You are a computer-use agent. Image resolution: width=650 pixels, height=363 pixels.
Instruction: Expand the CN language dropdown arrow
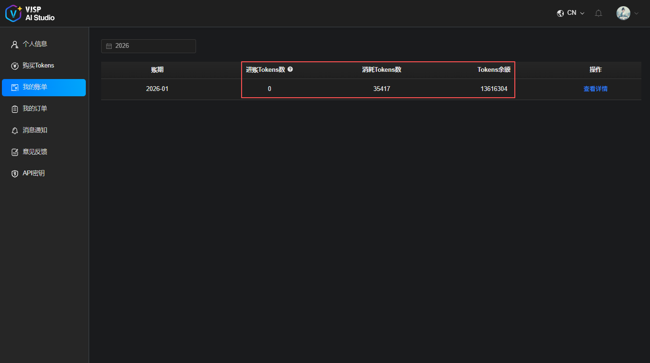tap(582, 13)
